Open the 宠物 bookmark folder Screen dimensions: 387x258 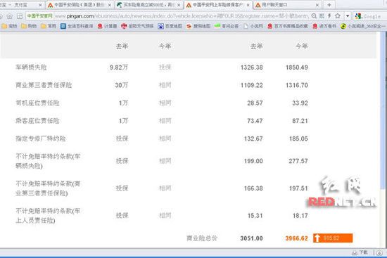9,26
